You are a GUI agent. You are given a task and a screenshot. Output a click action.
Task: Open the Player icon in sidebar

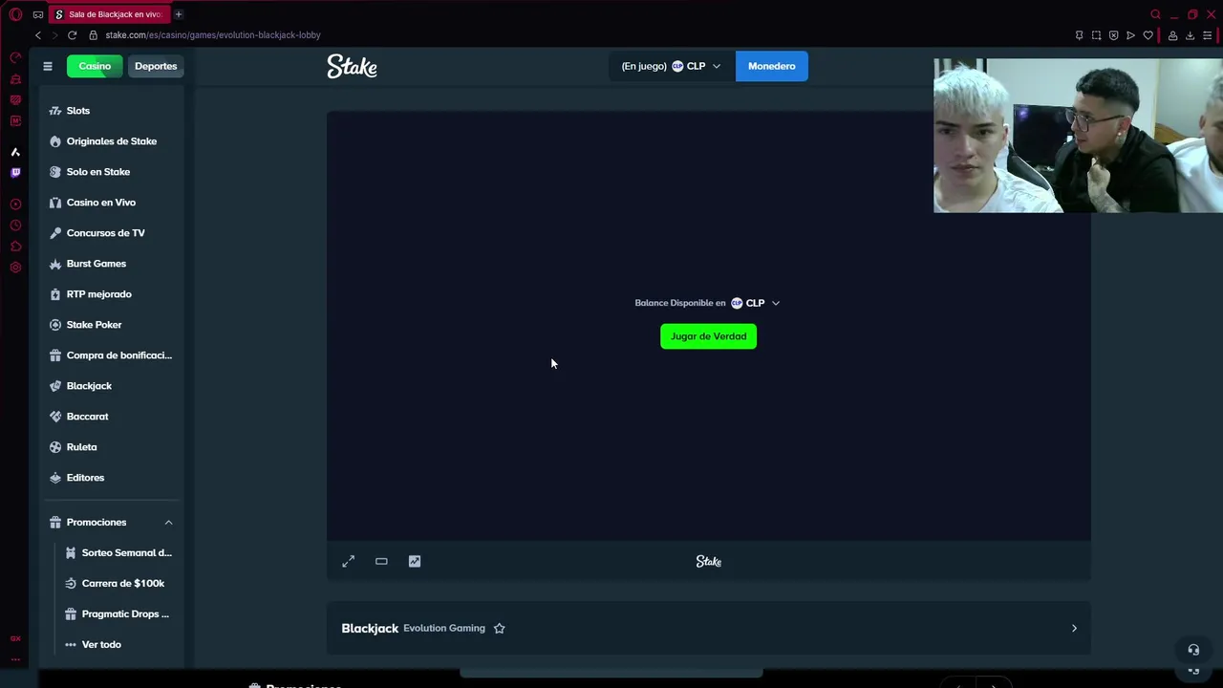pyautogui.click(x=15, y=204)
